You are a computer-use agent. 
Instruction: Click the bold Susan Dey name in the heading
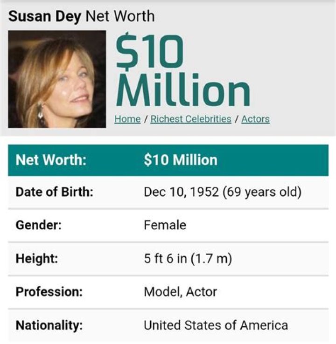coord(44,16)
